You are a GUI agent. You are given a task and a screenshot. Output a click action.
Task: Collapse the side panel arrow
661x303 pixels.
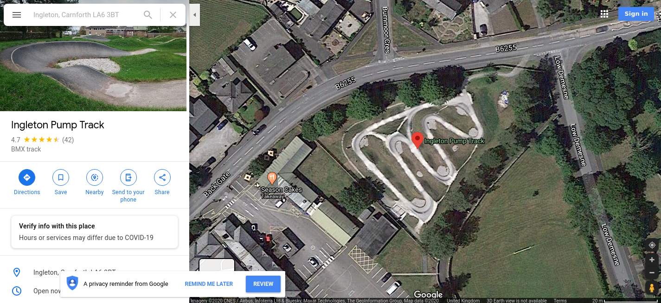(x=195, y=15)
